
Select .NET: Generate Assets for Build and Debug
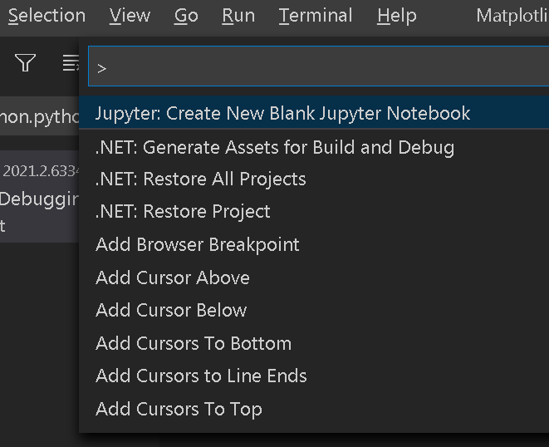point(314,147)
